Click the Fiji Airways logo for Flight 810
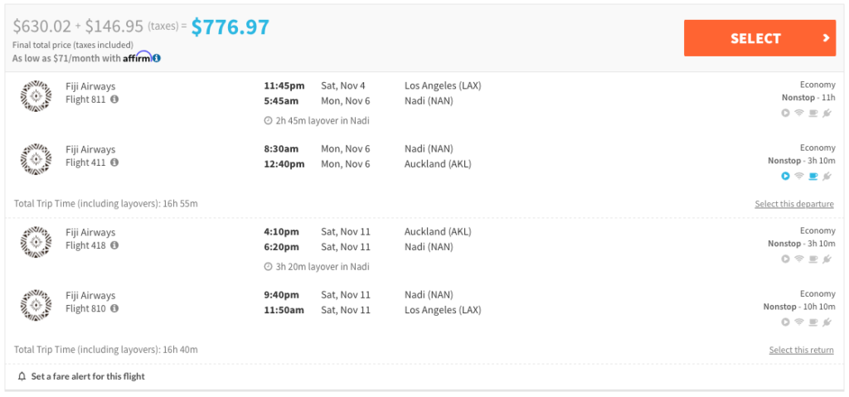 pos(36,303)
